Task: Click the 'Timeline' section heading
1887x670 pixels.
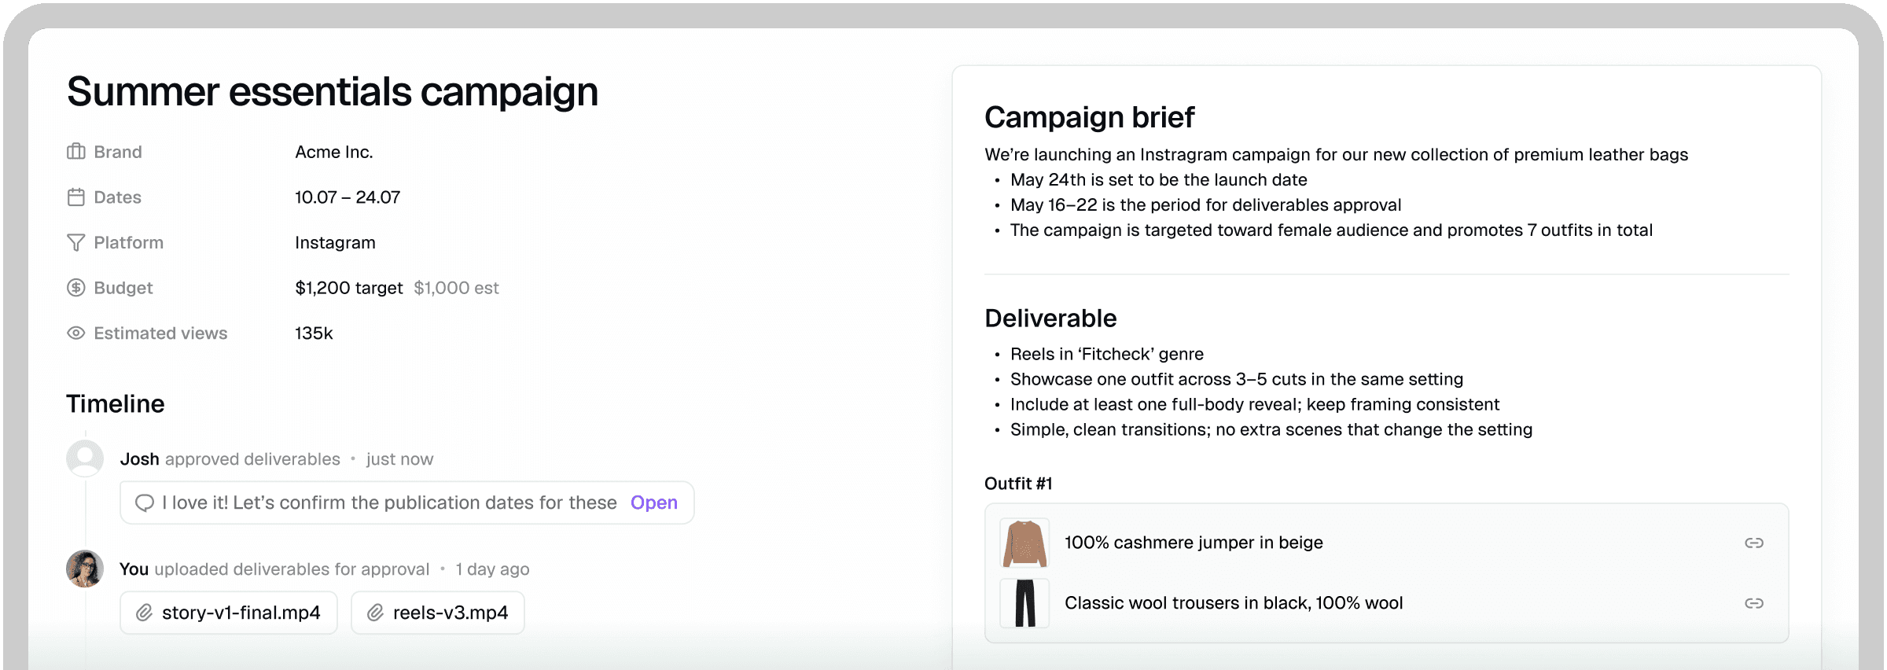Action: (116, 403)
